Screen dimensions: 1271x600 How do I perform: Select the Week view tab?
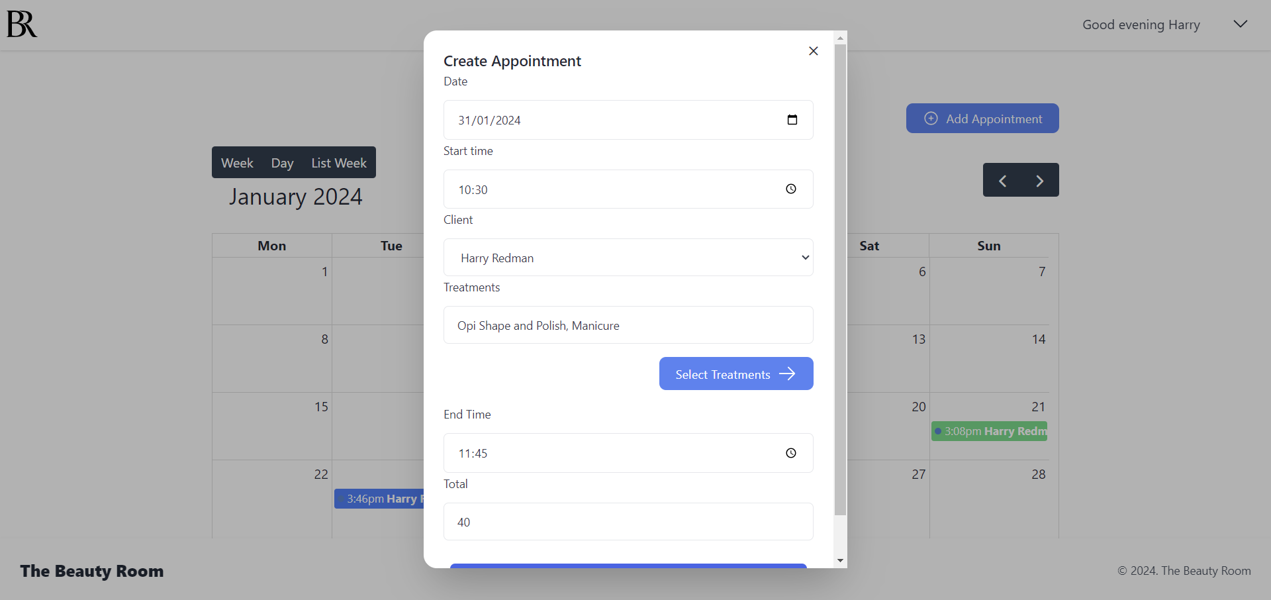pos(236,162)
